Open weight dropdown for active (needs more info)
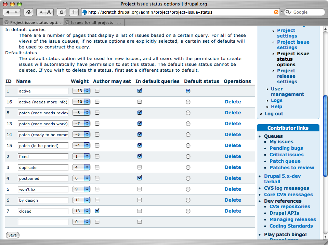 [x=81, y=102]
